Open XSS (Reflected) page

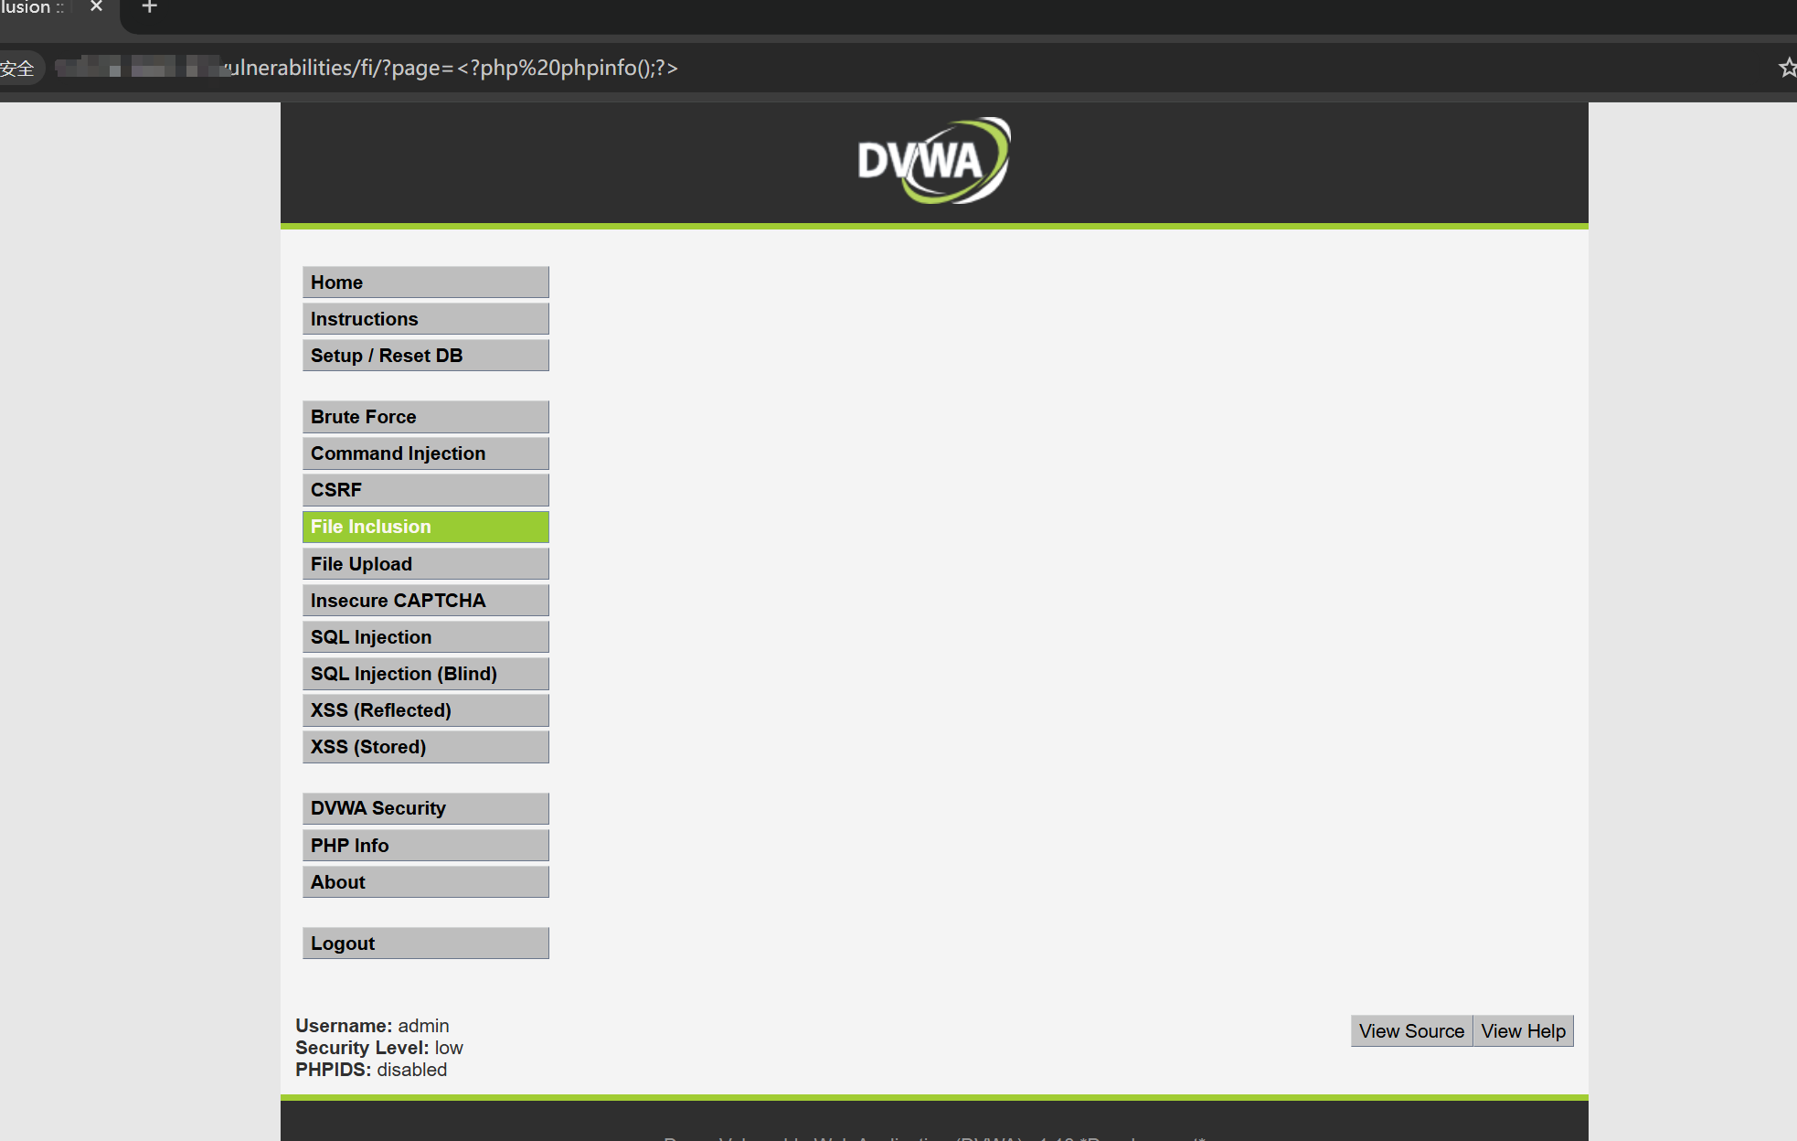426,710
